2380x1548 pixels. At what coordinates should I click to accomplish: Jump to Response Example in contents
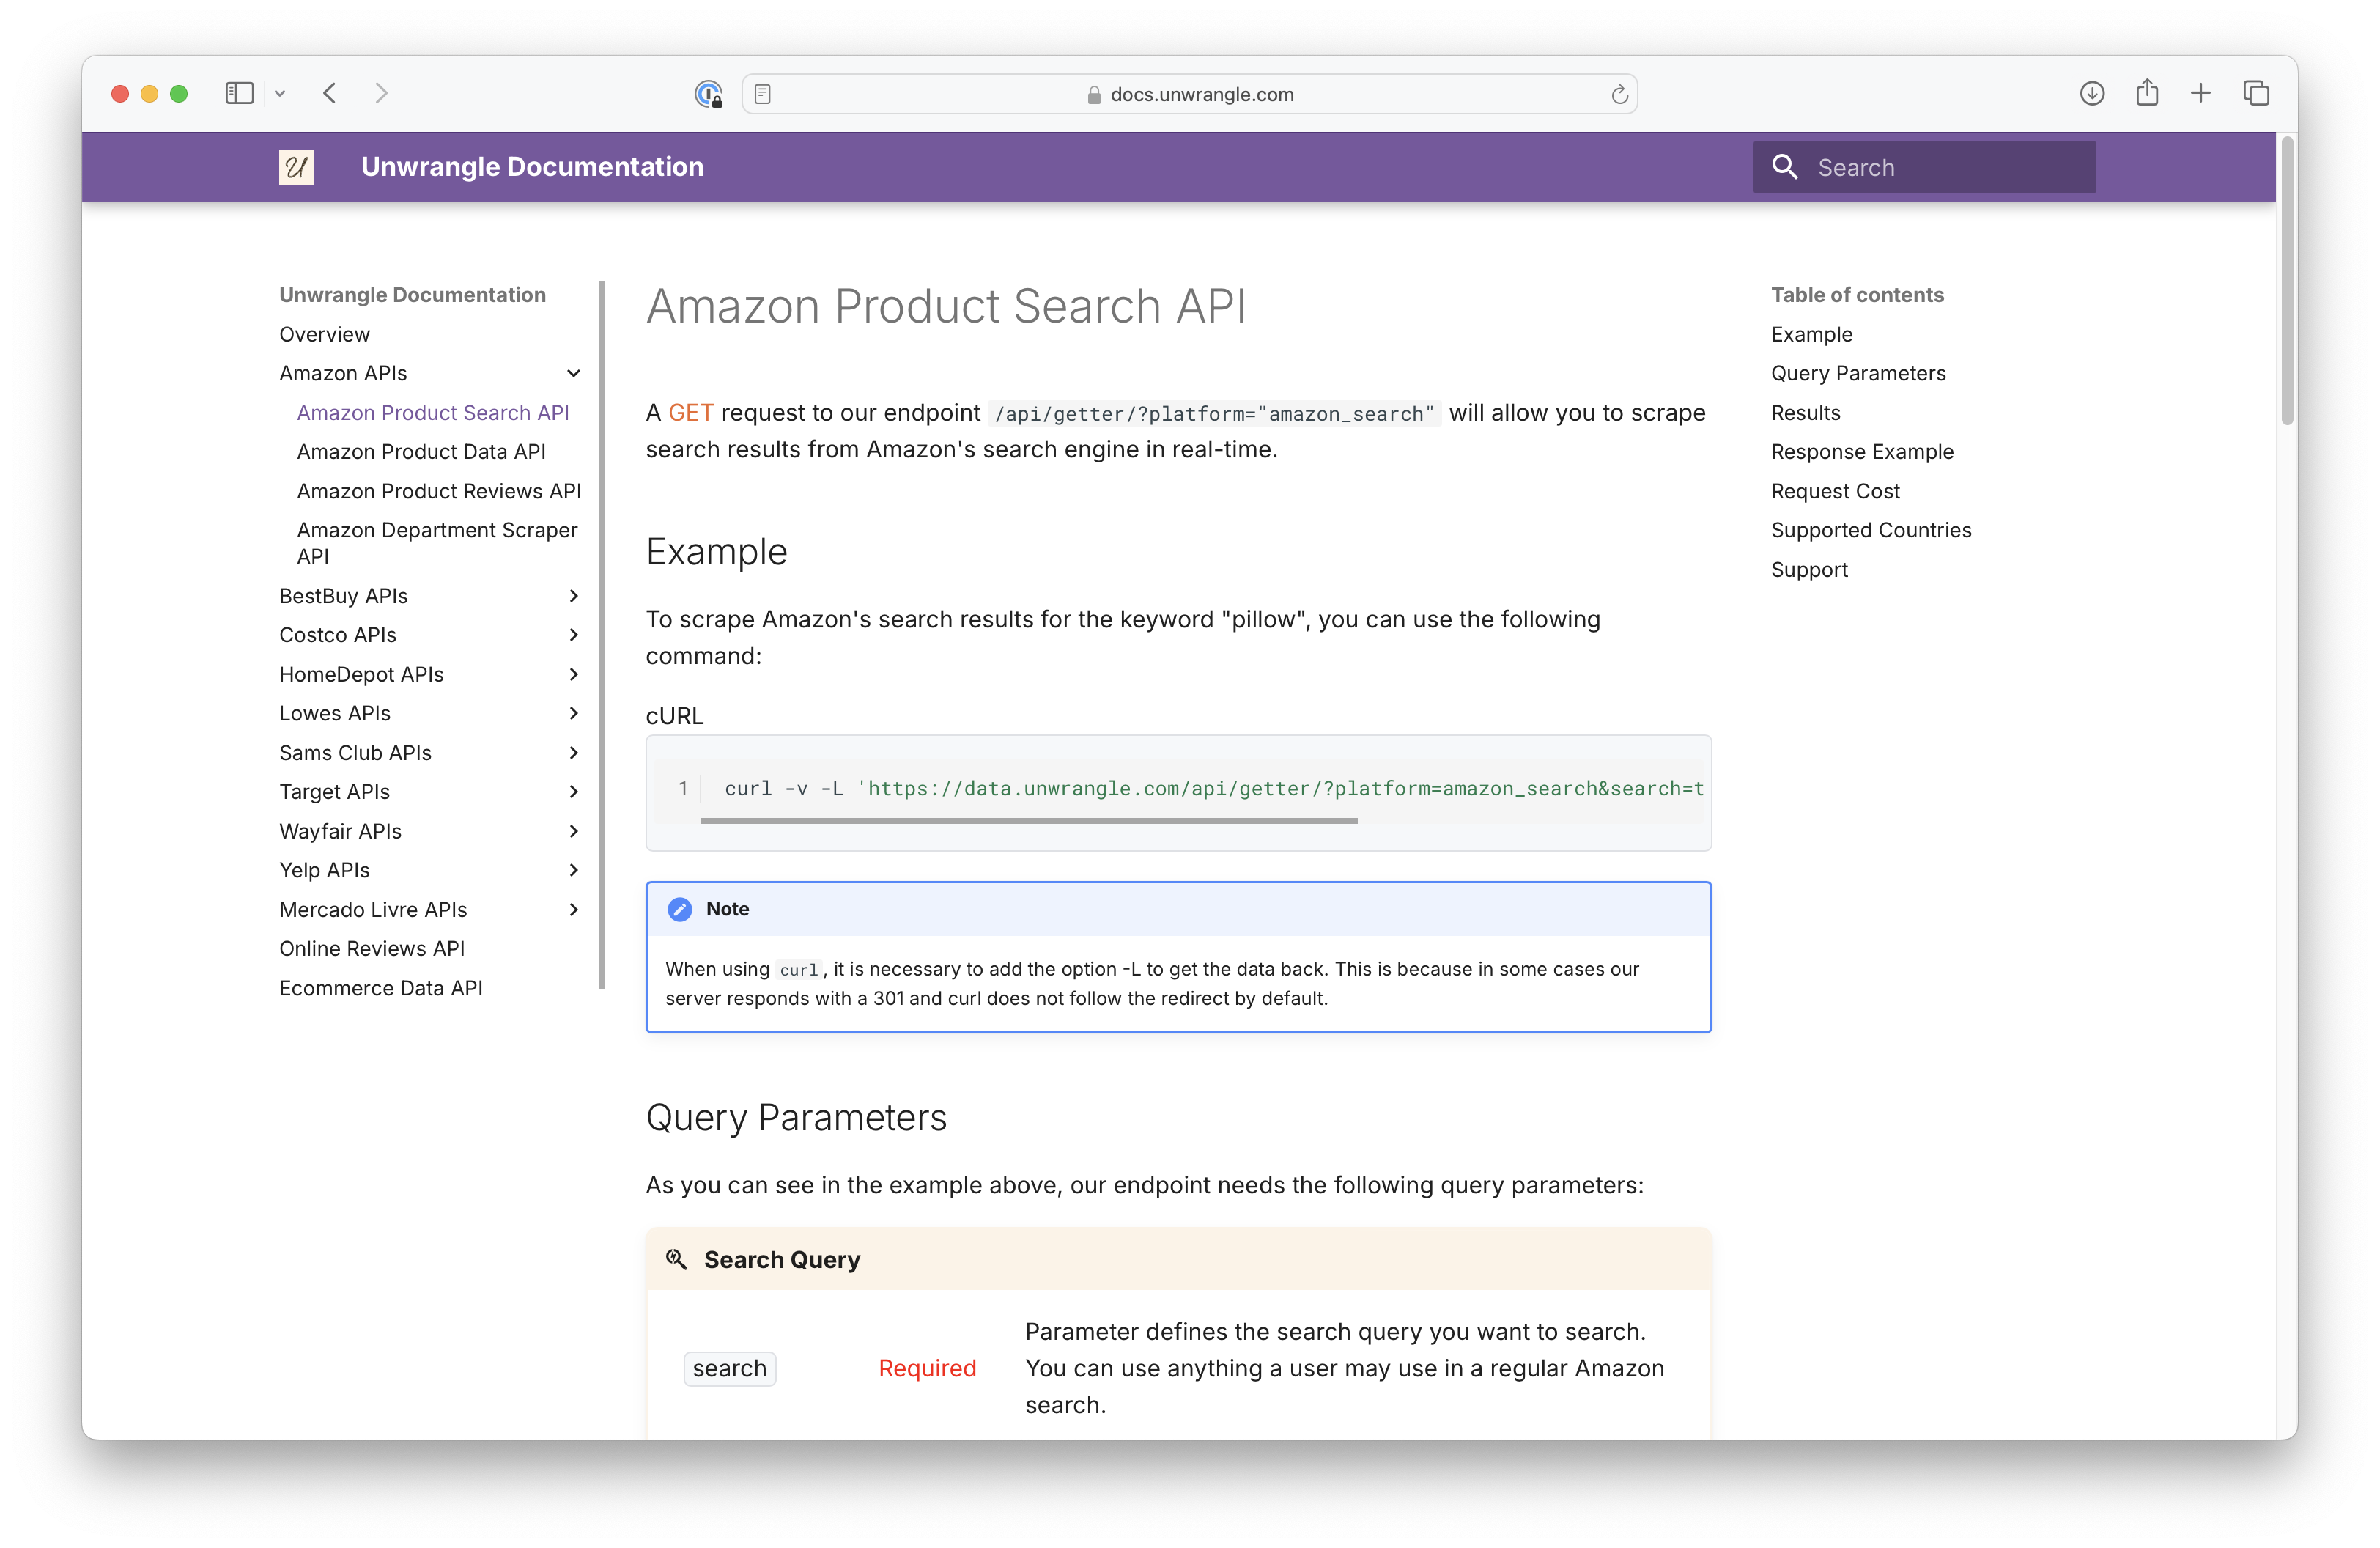tap(1861, 451)
